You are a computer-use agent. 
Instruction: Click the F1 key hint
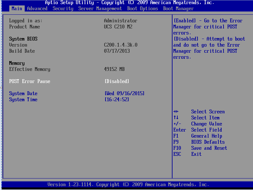coord(176,136)
